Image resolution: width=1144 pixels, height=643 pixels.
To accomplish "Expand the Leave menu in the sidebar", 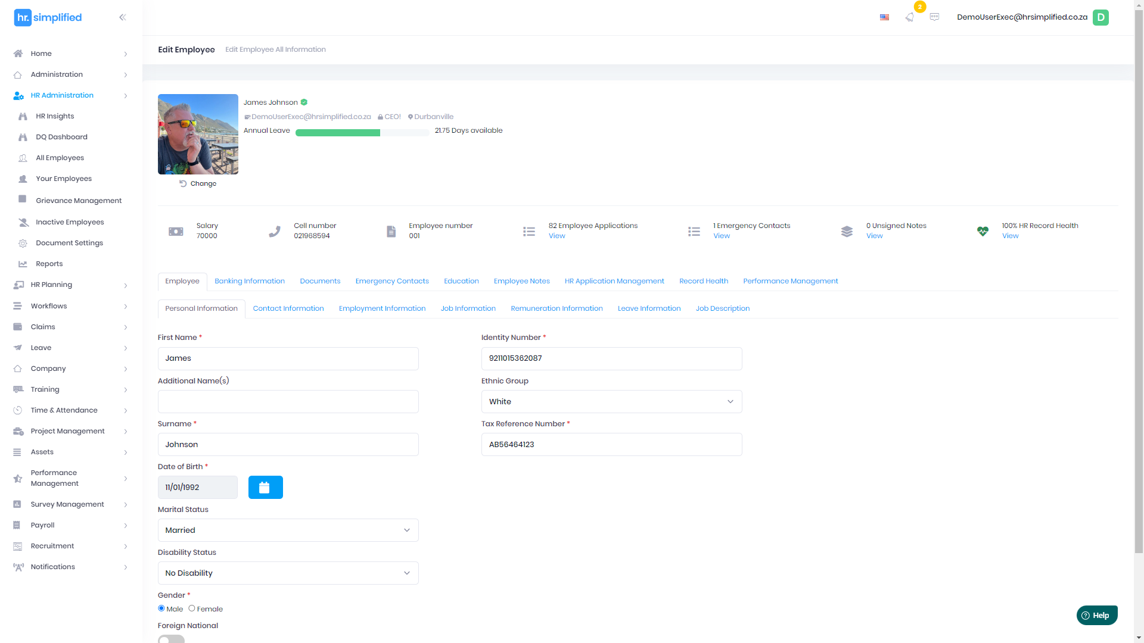I will point(41,348).
